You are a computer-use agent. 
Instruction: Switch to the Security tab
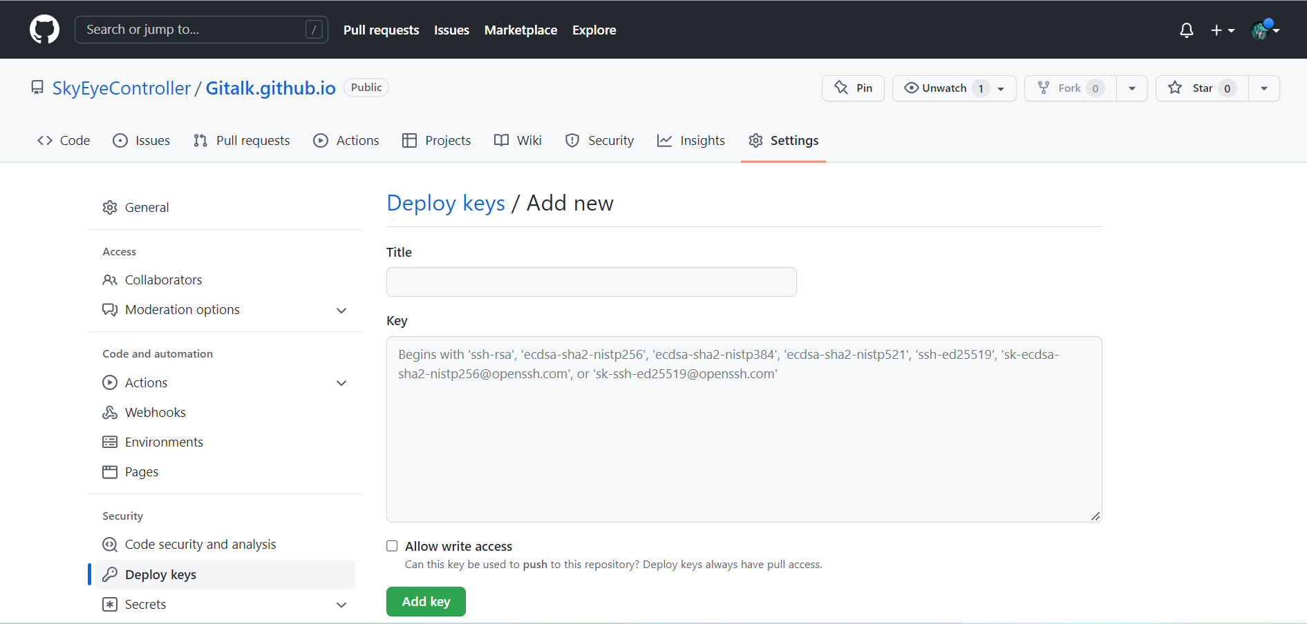(599, 141)
